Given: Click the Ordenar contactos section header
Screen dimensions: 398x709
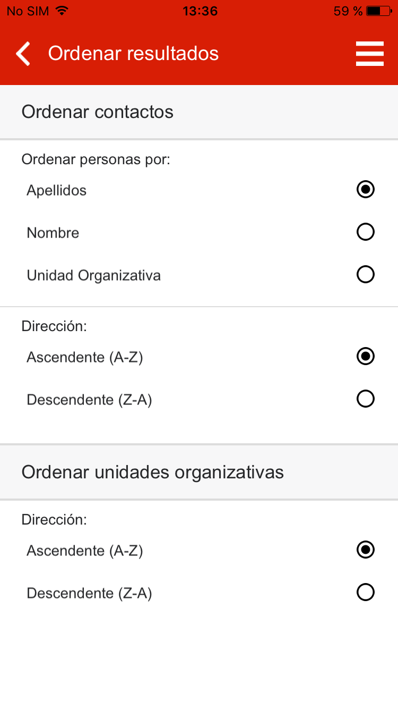Looking at the screenshot, I should (98, 112).
